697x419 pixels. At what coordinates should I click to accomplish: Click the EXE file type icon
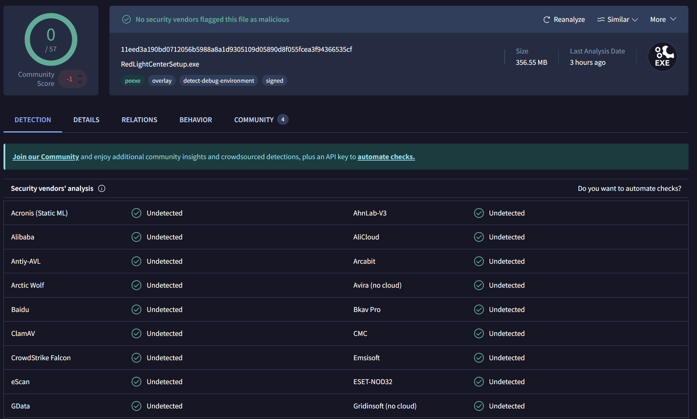click(662, 57)
